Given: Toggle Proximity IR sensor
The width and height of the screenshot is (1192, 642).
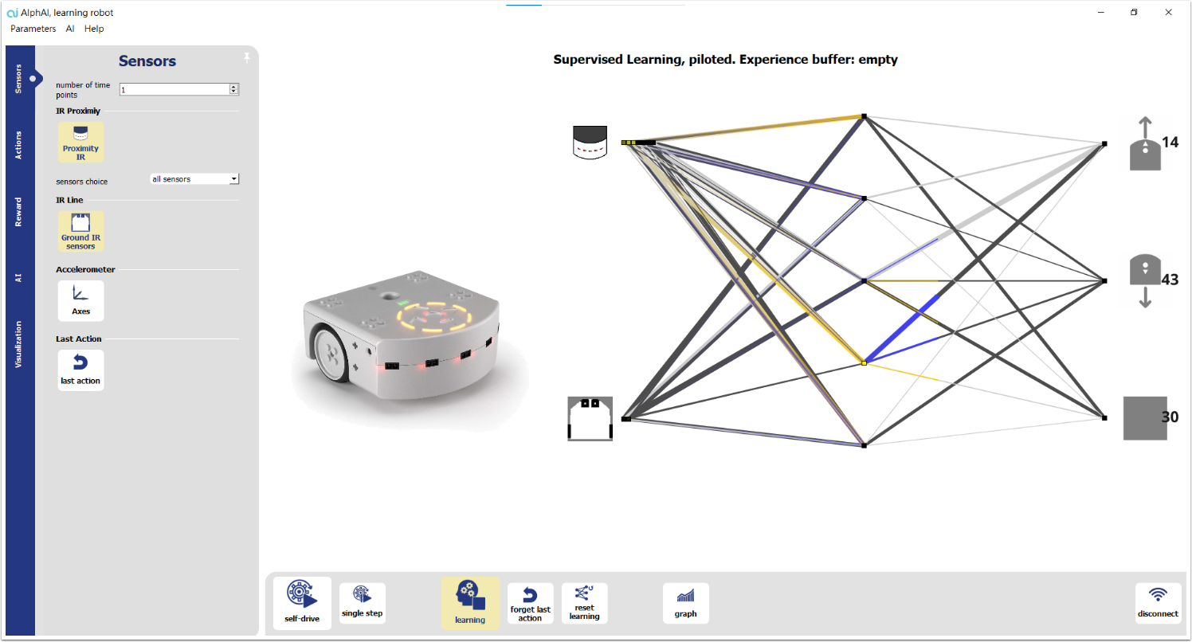Looking at the screenshot, I should [80, 143].
